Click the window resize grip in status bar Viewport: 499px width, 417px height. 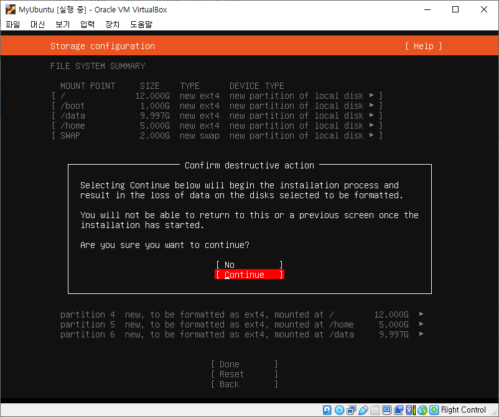(494, 412)
